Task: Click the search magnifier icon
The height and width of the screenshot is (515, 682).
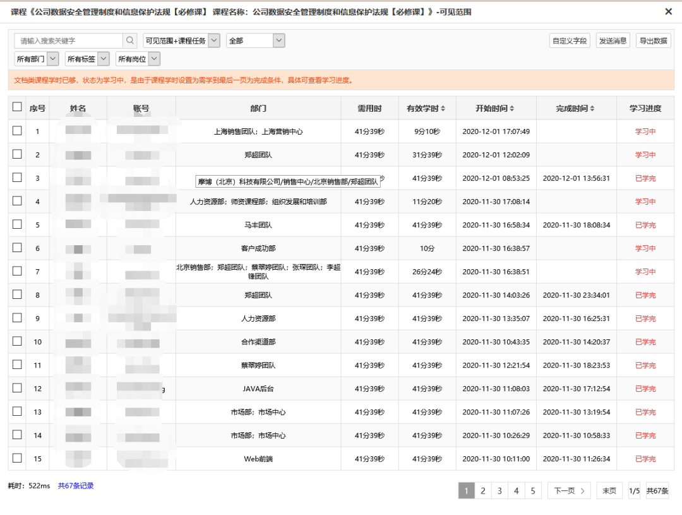Action: tap(131, 40)
